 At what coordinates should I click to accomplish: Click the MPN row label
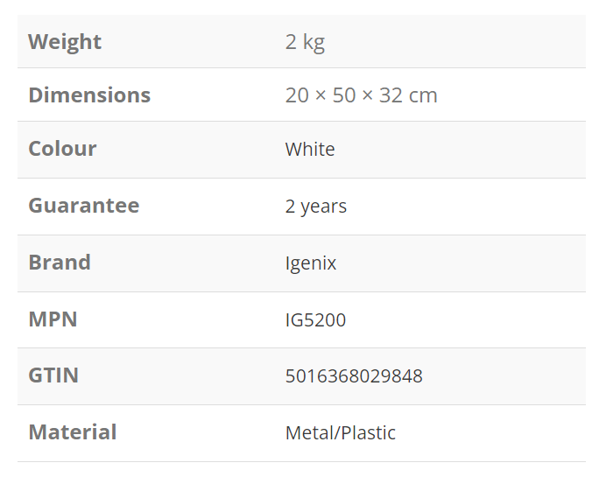(x=53, y=319)
